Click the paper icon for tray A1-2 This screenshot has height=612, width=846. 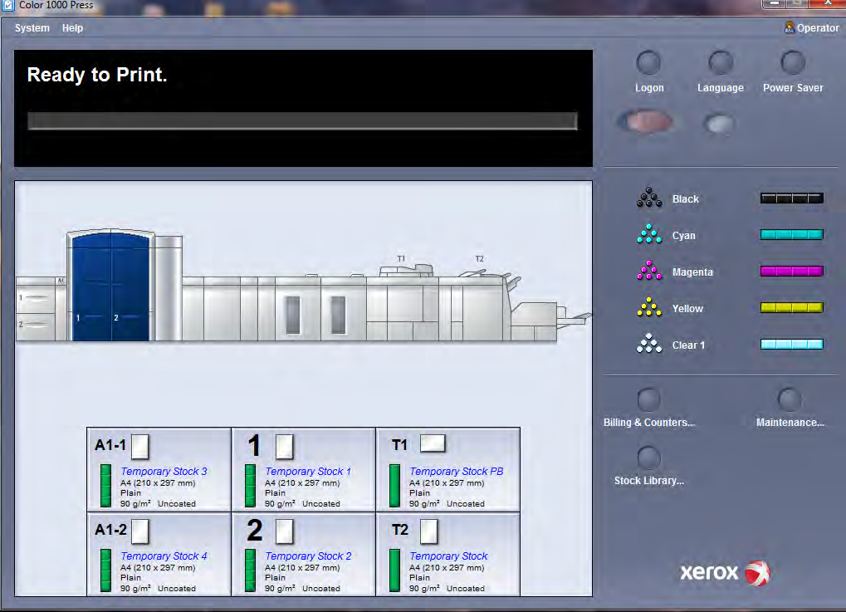click(140, 531)
